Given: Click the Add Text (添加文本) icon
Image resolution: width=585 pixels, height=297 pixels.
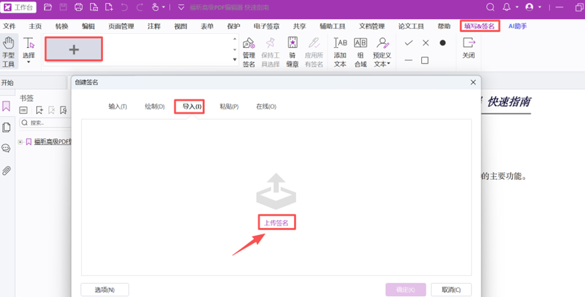Looking at the screenshot, I should pyautogui.click(x=340, y=51).
